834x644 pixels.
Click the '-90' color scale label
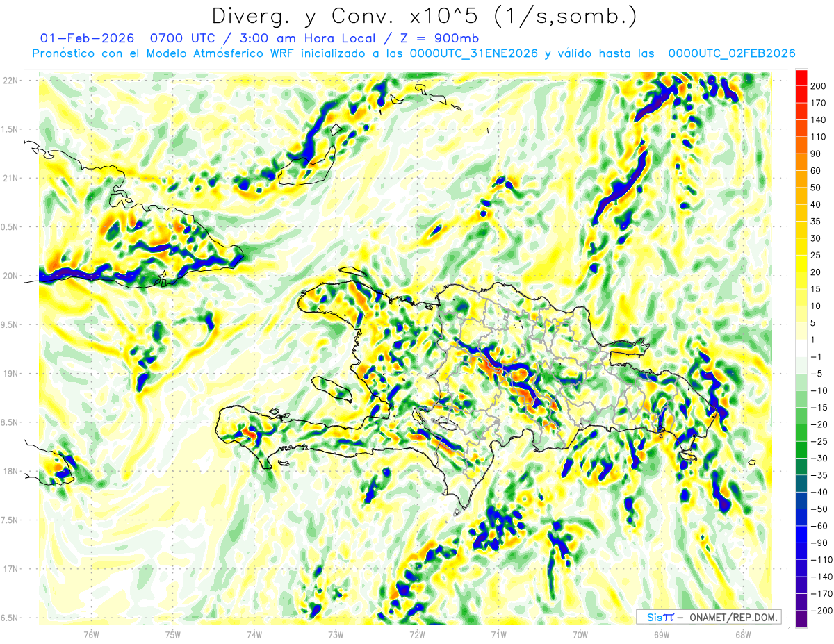[819, 543]
